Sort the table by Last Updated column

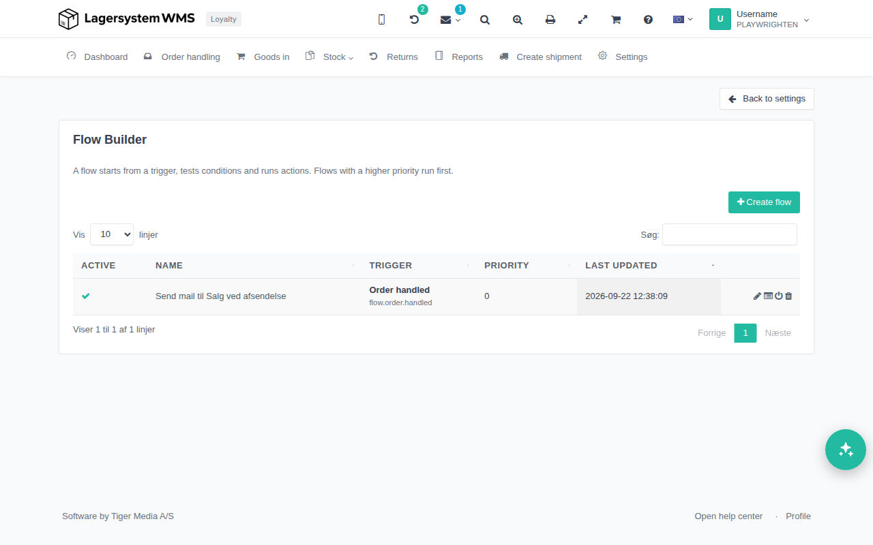(x=649, y=266)
